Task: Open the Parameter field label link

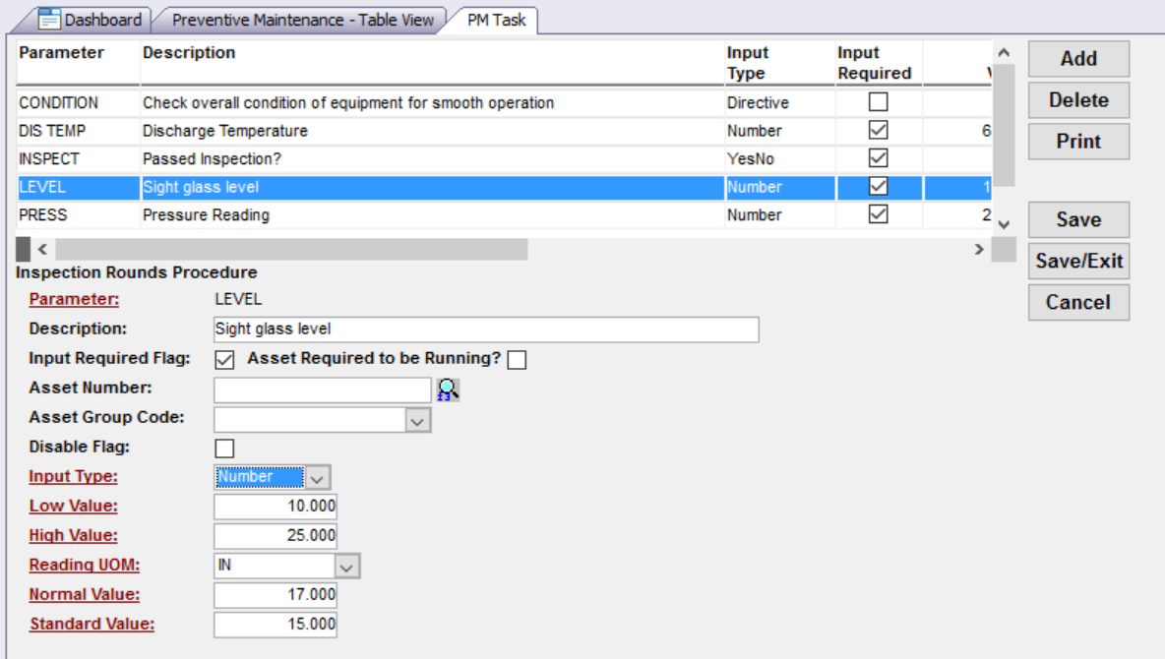Action: tap(74, 299)
